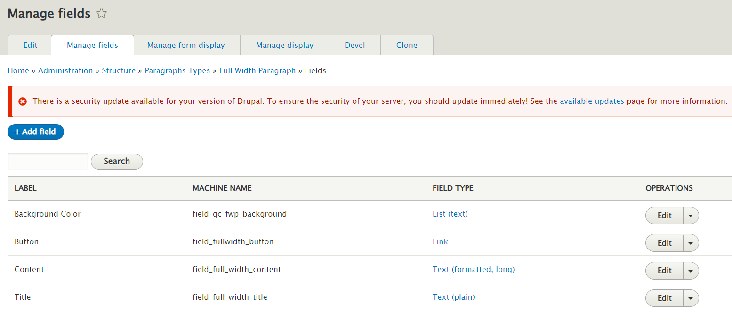Navigate to Structure in the breadcrumb
732x327 pixels.
[119, 70]
